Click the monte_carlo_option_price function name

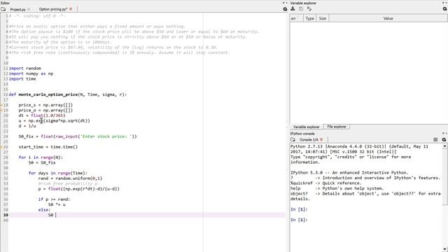(x=48, y=94)
